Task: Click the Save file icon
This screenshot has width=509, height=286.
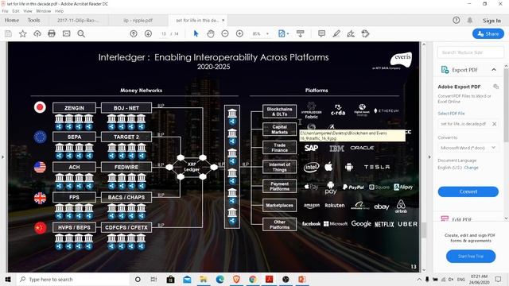Action: (x=8, y=33)
